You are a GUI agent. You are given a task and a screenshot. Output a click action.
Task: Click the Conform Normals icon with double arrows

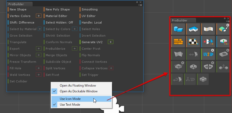tap(193, 54)
